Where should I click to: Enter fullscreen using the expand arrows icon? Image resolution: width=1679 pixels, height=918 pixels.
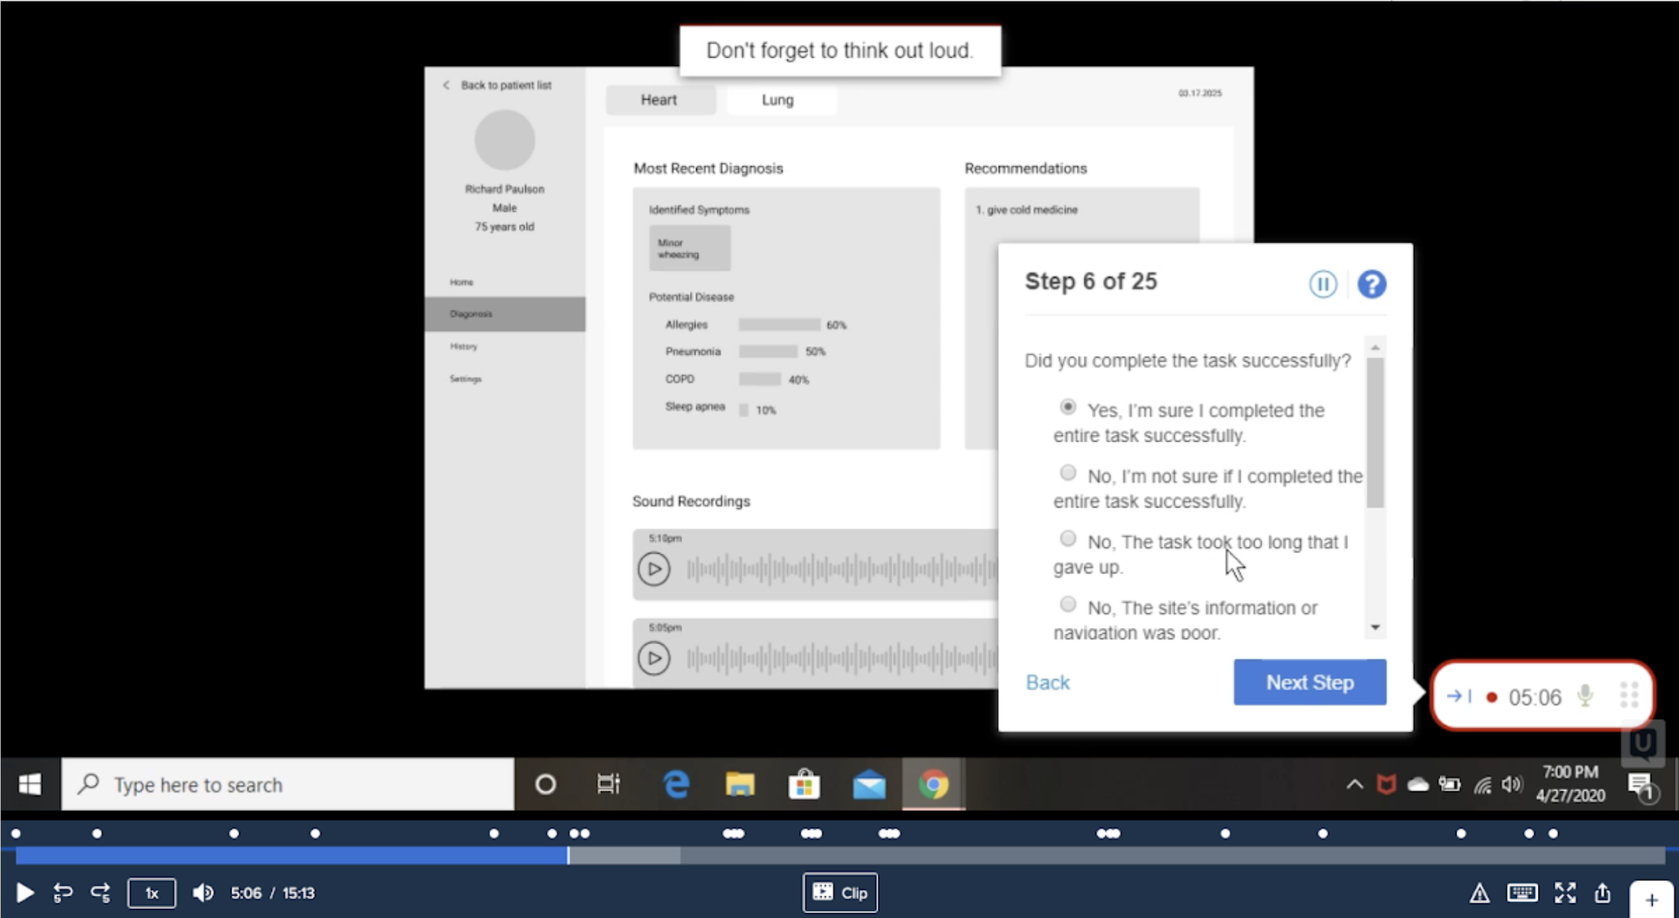(x=1565, y=892)
